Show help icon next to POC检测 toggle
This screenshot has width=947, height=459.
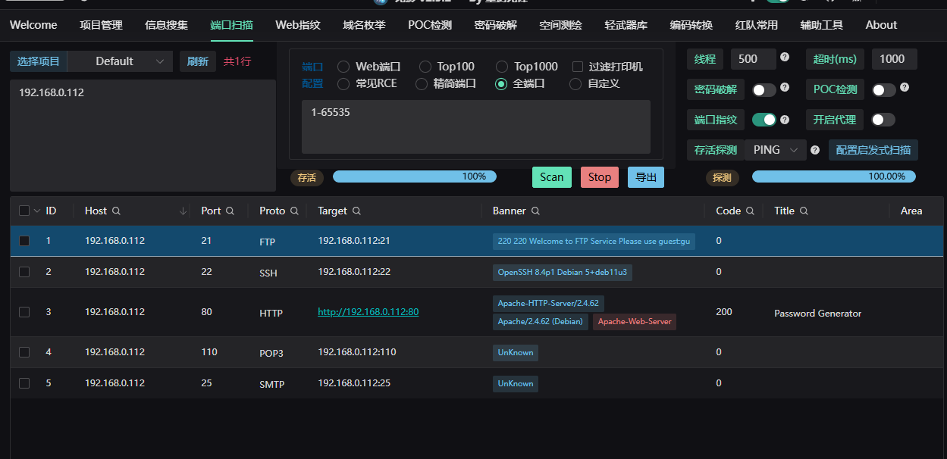tap(905, 88)
